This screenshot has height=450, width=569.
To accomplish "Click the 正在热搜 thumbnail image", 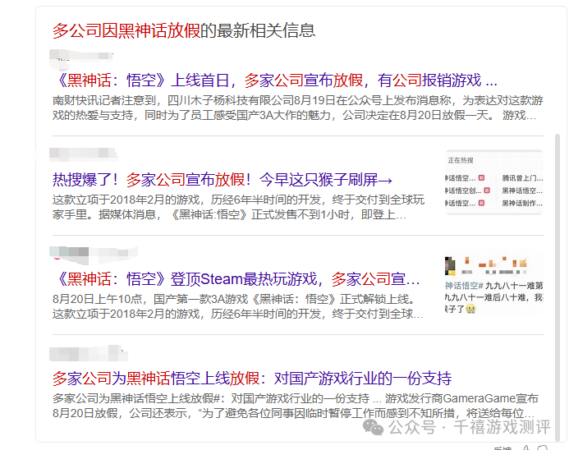I will pos(494,181).
